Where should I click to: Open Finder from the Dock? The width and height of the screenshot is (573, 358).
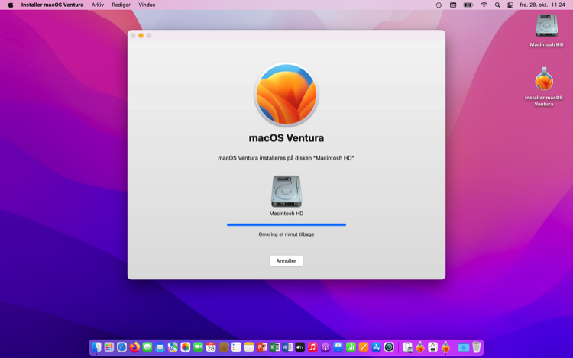96,347
